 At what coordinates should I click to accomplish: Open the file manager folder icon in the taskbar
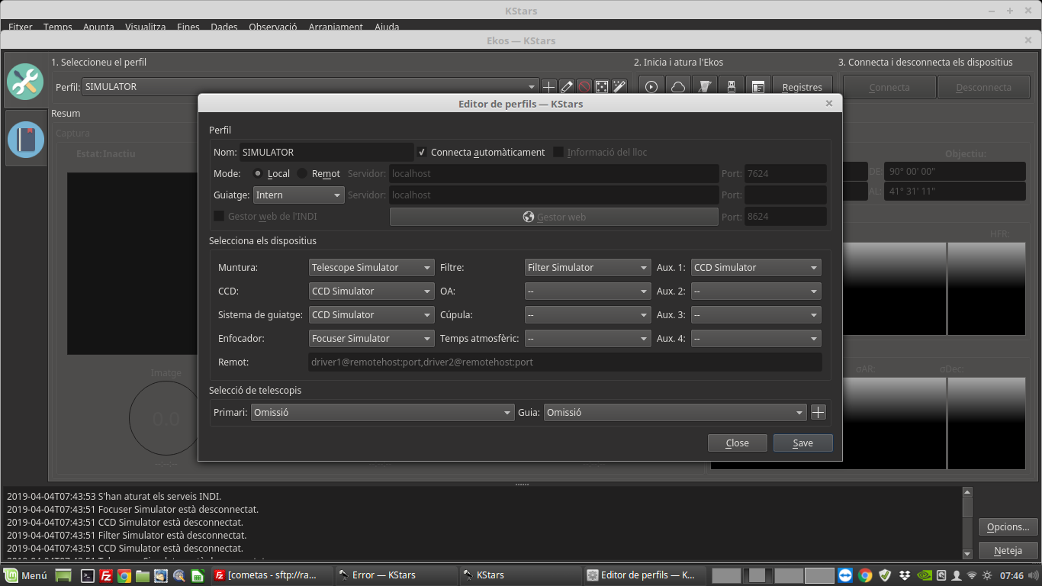(x=143, y=576)
